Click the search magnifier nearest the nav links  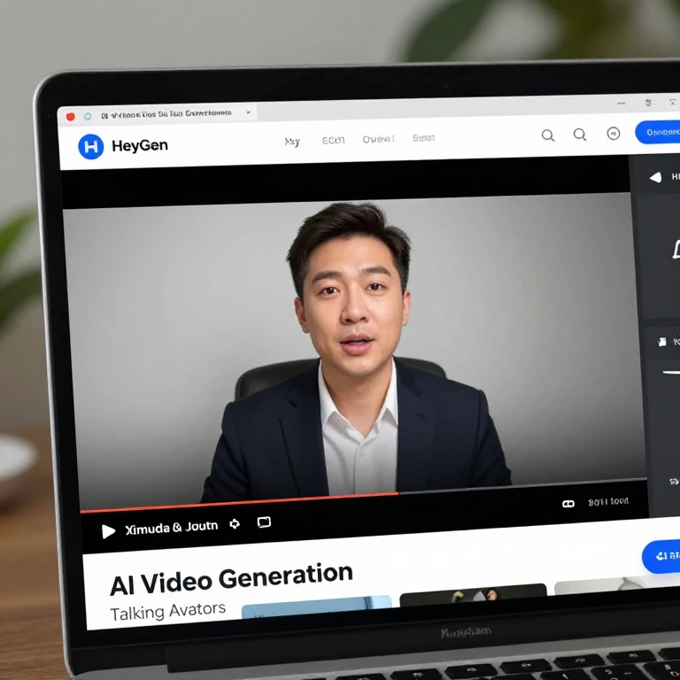point(548,135)
